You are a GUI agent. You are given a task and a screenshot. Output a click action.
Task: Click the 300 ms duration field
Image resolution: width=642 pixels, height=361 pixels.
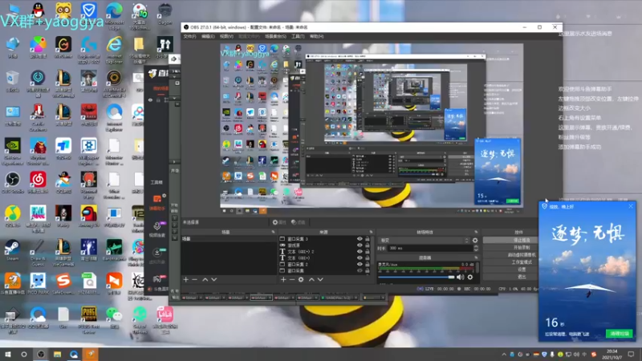click(x=429, y=249)
